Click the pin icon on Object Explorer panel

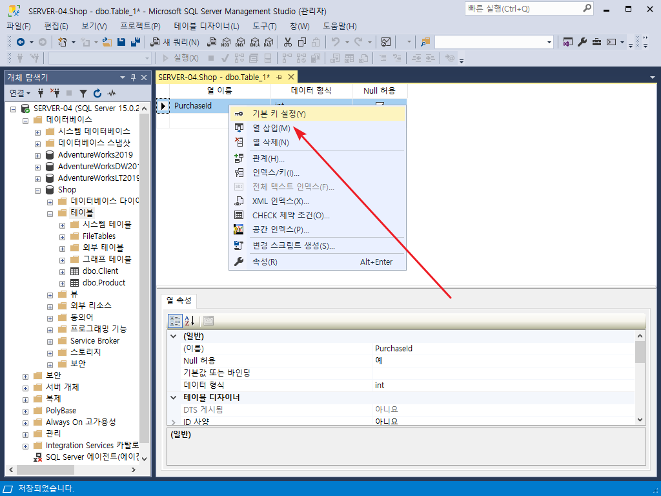133,77
